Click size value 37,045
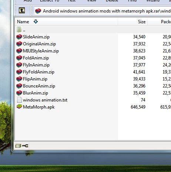Screen dimensions: 171x172 (x=139, y=58)
